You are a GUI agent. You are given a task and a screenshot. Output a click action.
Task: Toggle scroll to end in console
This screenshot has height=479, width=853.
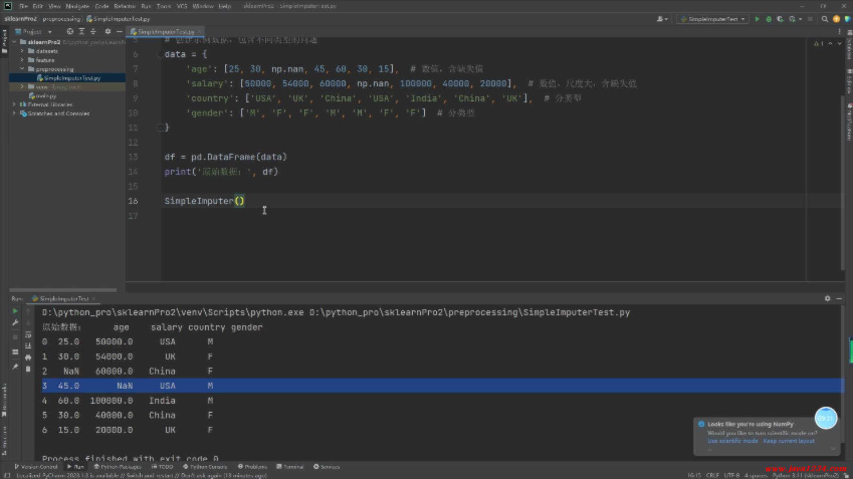click(28, 346)
